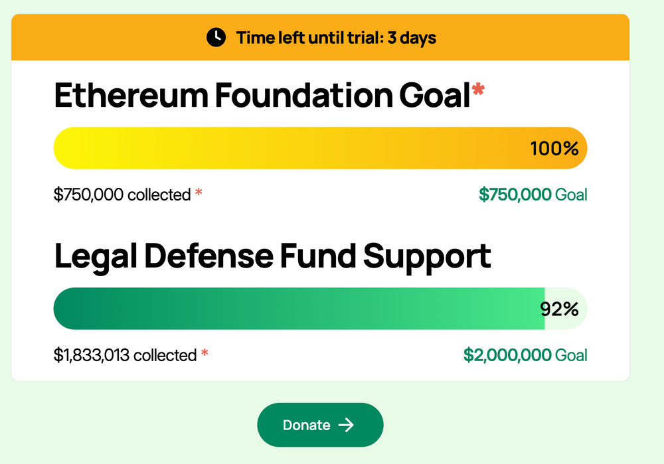Click the $750,000 collected text
Image resolution: width=664 pixels, height=464 pixels.
point(122,194)
